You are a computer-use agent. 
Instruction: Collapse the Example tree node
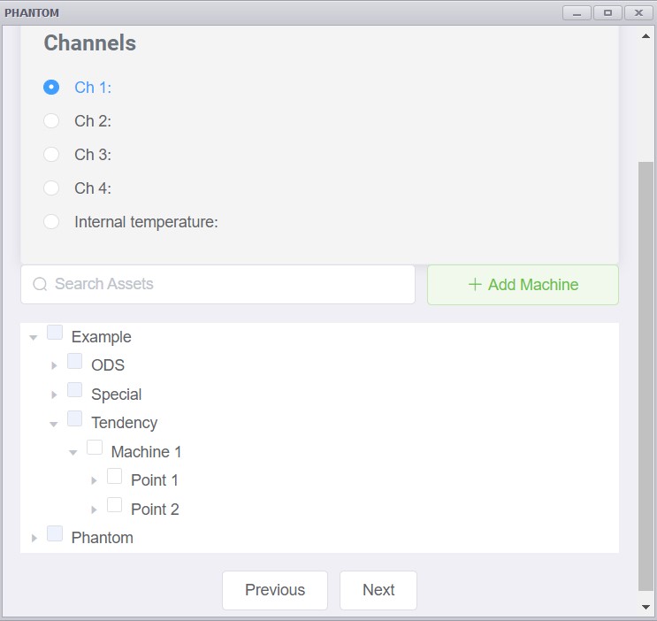(34, 337)
